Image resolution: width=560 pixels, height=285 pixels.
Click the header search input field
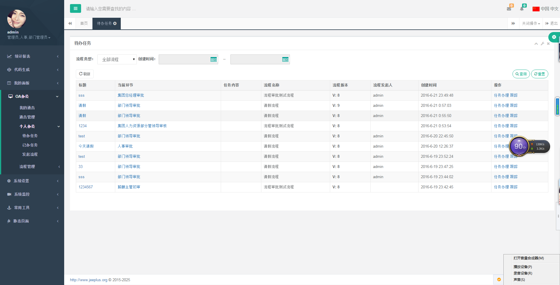pyautogui.click(x=111, y=9)
